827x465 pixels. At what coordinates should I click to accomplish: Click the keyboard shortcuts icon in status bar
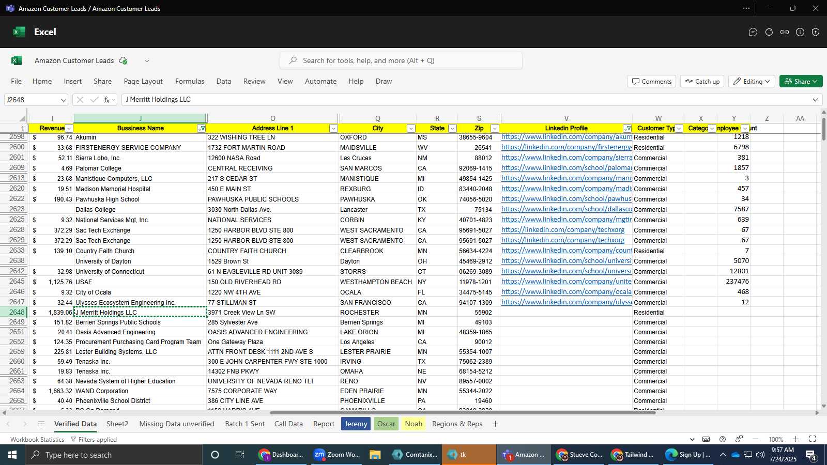tap(706, 439)
